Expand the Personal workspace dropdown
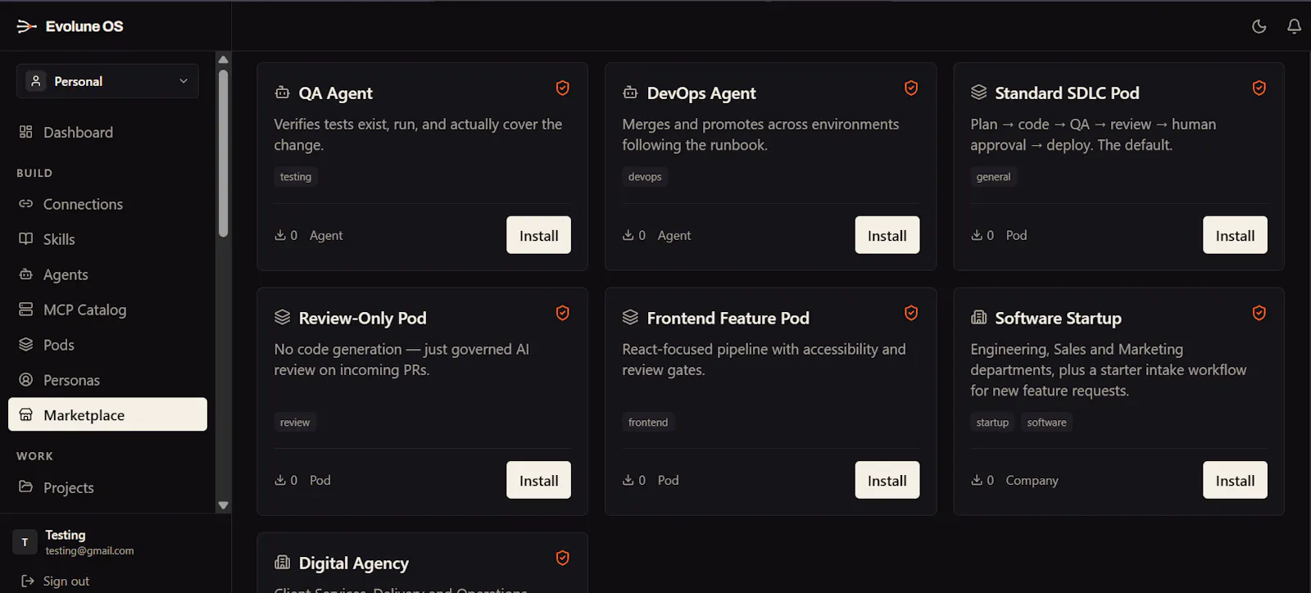 [107, 81]
